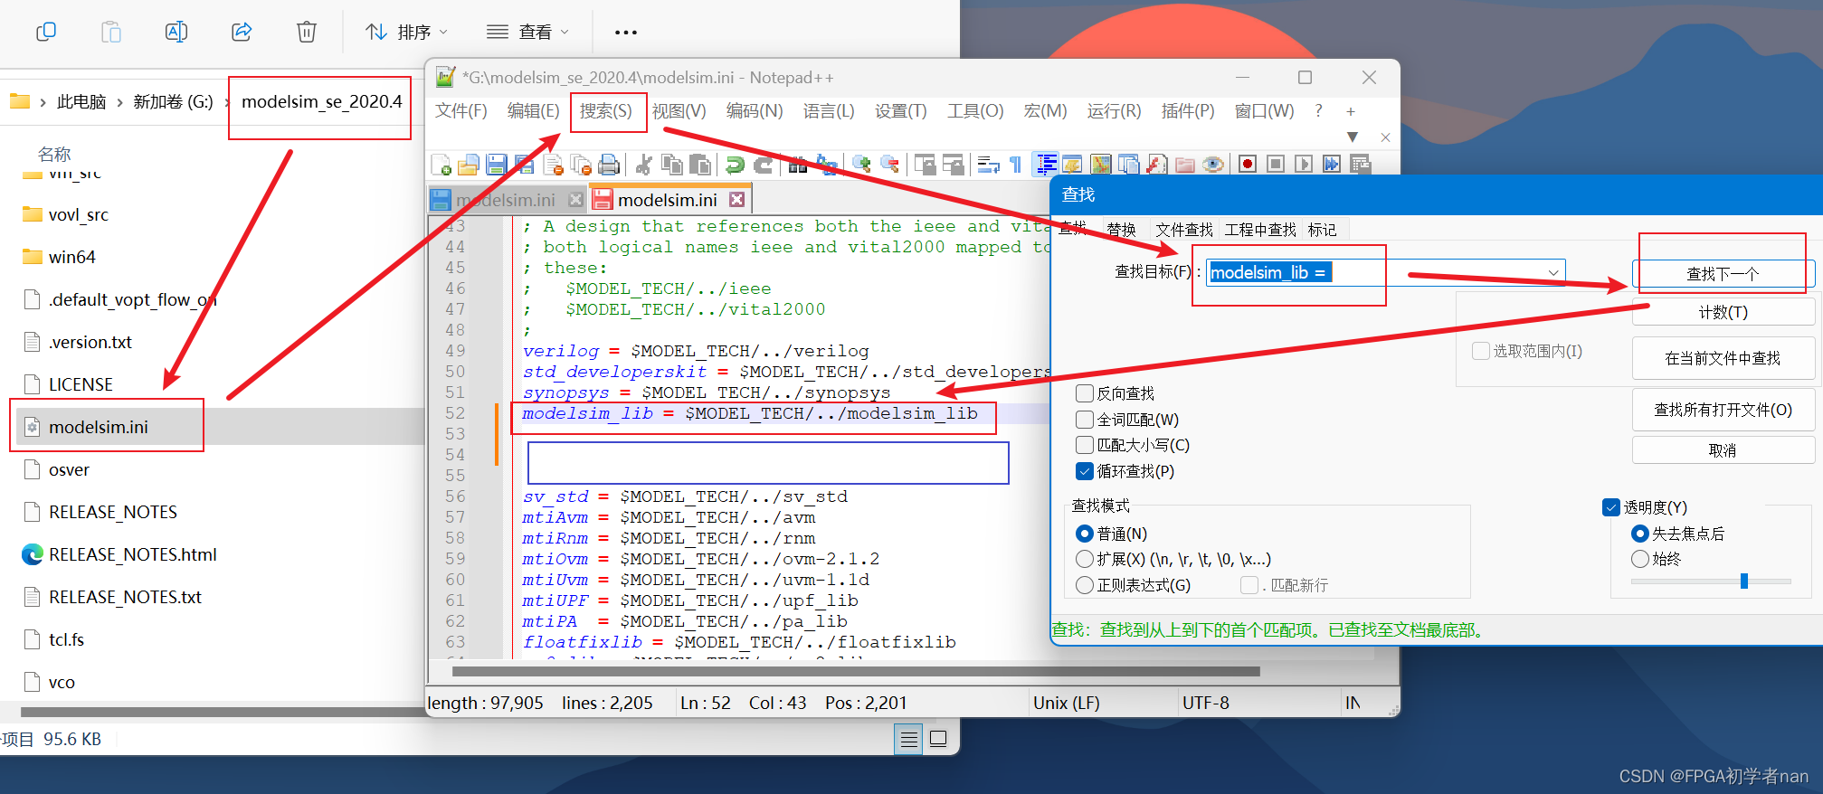Image resolution: width=1823 pixels, height=794 pixels.
Task: Open the 插件(P) menu
Action: [x=1188, y=111]
